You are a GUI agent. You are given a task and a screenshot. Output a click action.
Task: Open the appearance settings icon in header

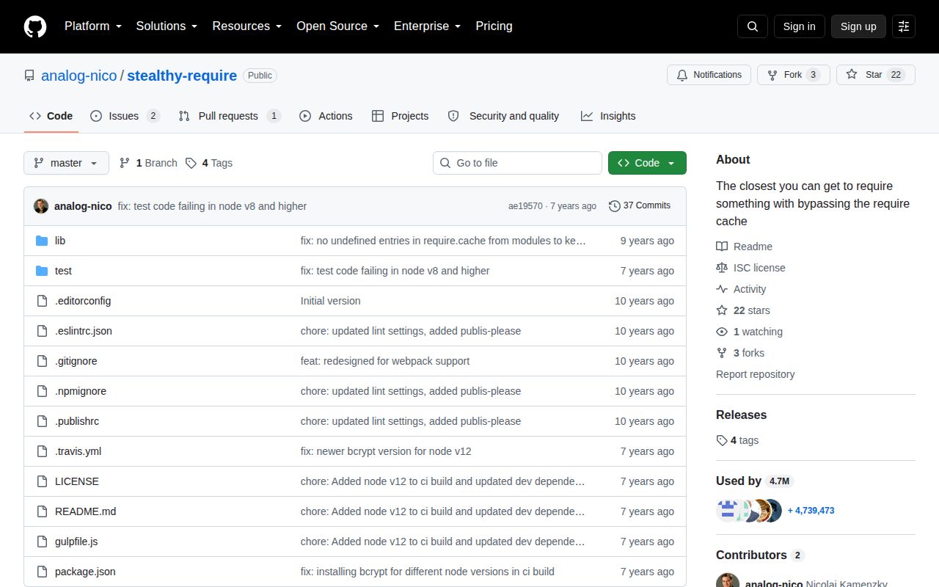[x=904, y=26]
